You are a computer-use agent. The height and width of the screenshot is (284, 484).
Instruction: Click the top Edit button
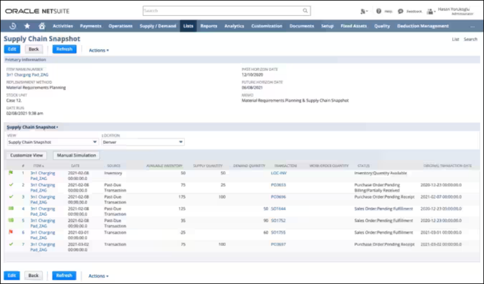(12, 49)
